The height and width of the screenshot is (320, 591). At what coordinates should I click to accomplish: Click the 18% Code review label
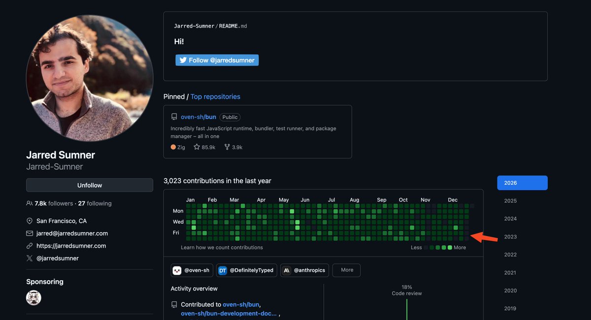coord(407,290)
